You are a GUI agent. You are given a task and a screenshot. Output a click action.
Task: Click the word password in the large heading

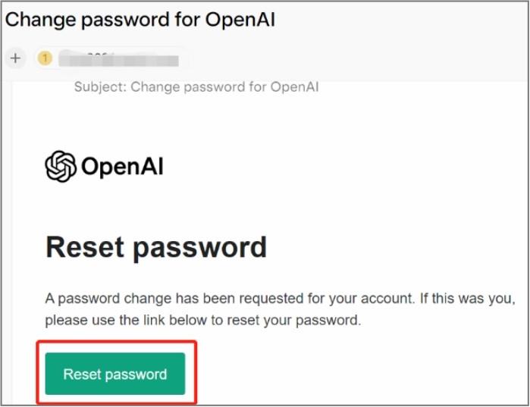pos(199,249)
